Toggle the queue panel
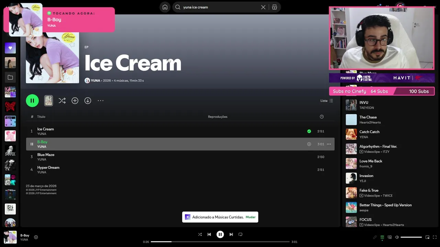Screen dimensions: 440x247 [x=382, y=237]
